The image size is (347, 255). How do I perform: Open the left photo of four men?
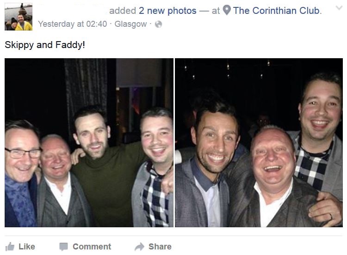[89, 142]
